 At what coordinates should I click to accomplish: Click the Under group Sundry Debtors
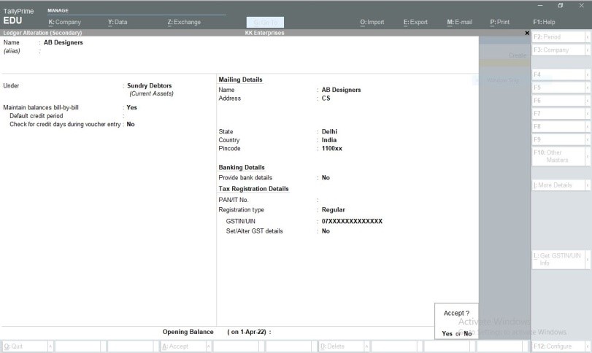149,85
